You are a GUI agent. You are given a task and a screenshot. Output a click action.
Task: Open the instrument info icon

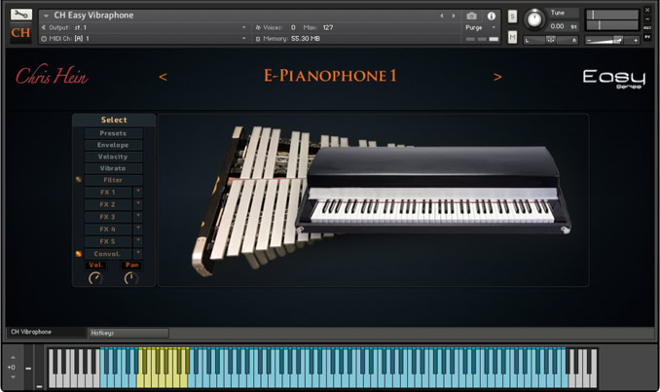coord(492,17)
